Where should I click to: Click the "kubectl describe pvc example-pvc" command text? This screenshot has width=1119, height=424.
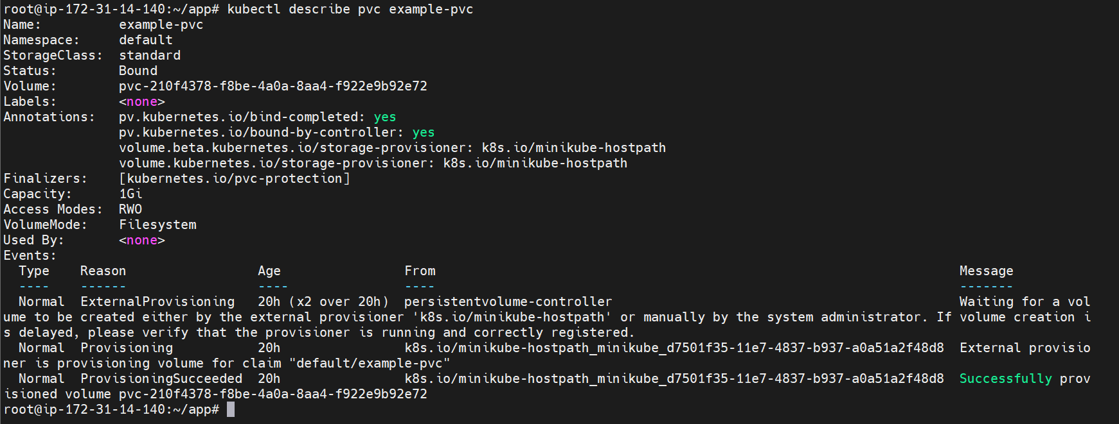pos(350,9)
